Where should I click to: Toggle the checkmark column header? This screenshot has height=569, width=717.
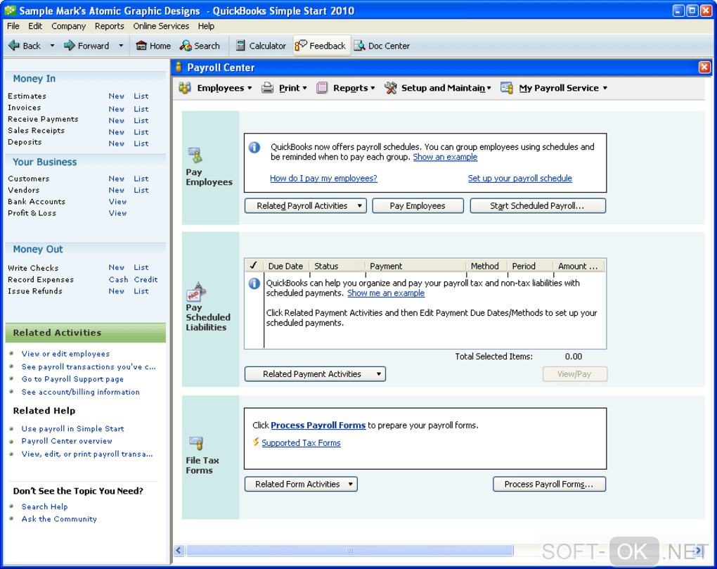(253, 266)
